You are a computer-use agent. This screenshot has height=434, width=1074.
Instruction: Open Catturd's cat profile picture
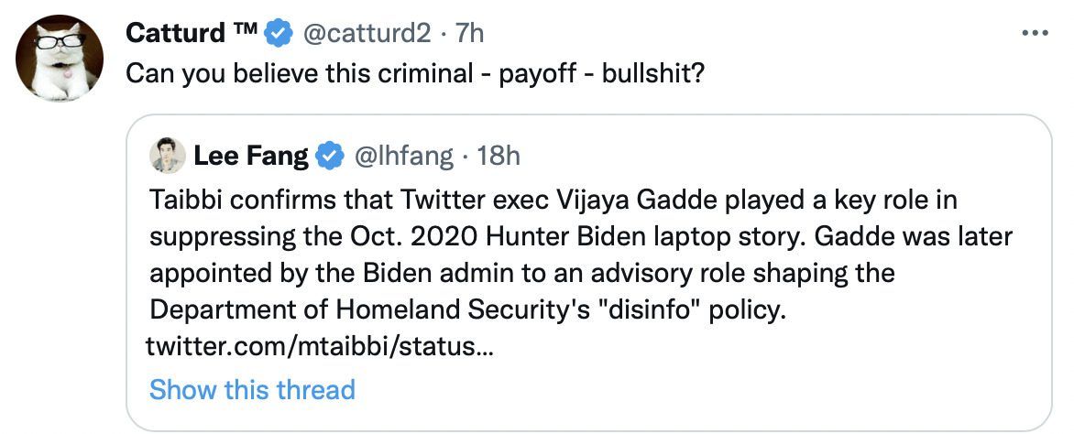(59, 57)
